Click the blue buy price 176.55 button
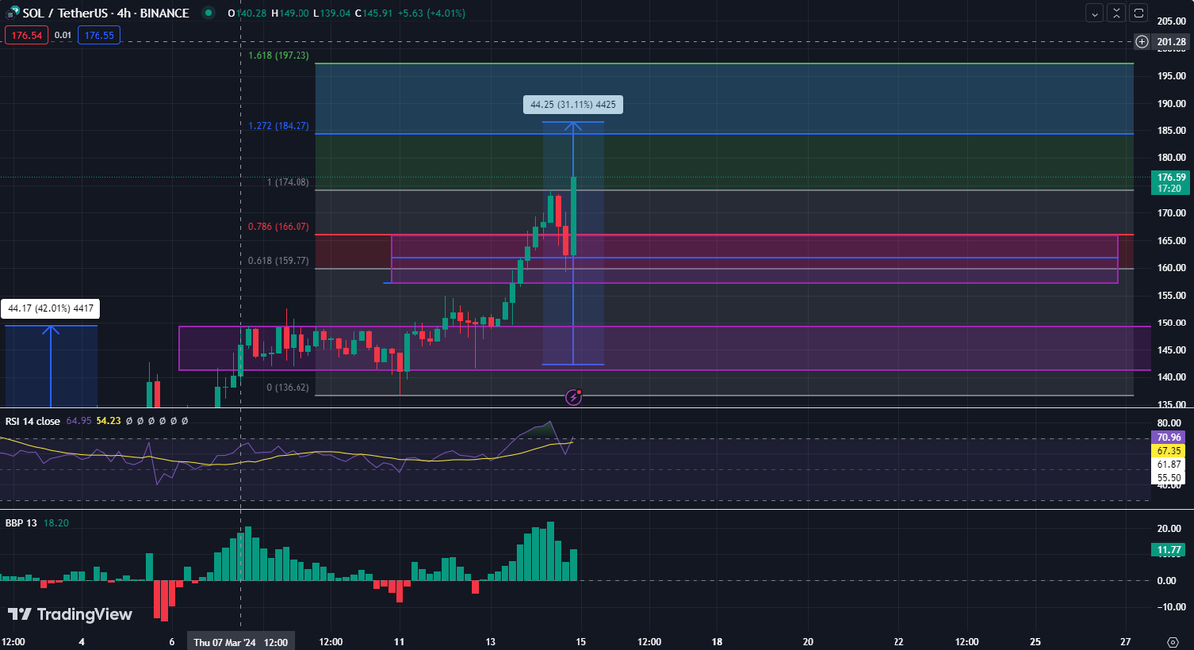The image size is (1194, 650). 98,35
